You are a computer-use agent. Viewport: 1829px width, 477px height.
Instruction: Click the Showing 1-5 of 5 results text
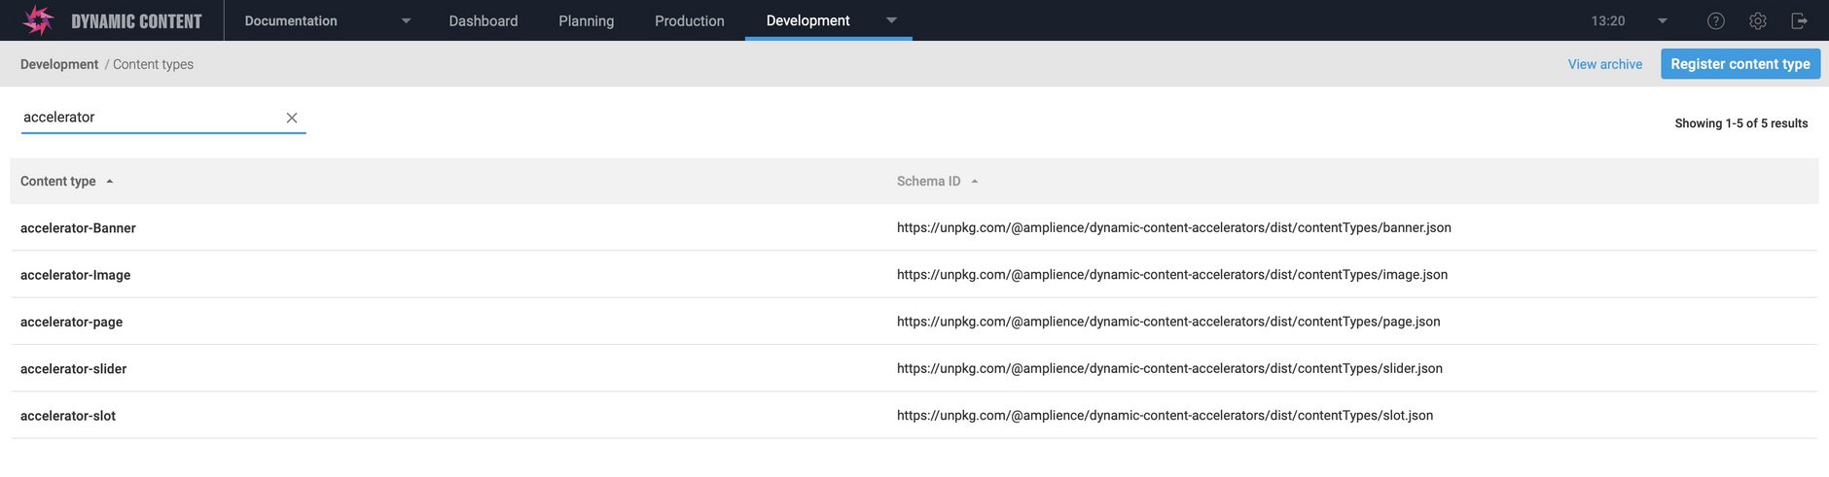(1741, 123)
